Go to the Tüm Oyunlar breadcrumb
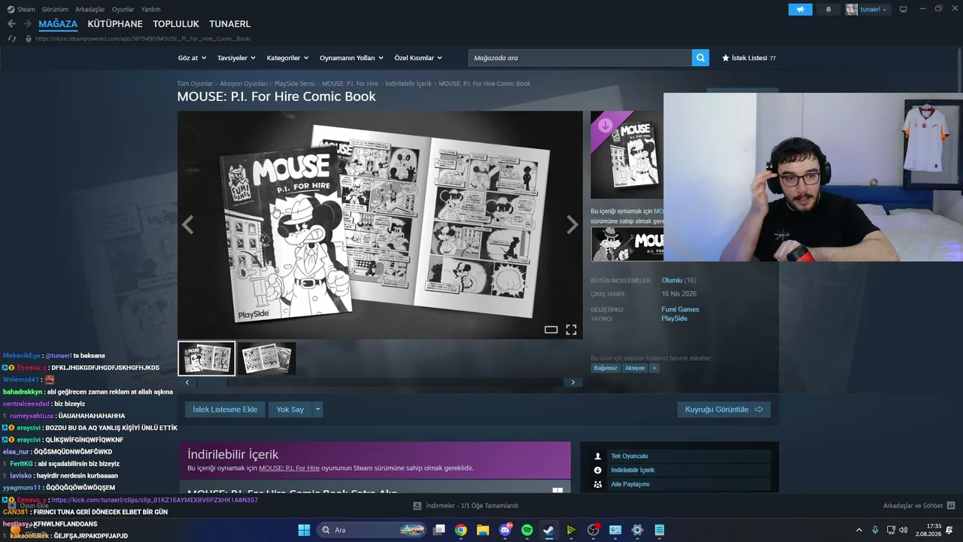The height and width of the screenshot is (542, 963). coord(195,84)
